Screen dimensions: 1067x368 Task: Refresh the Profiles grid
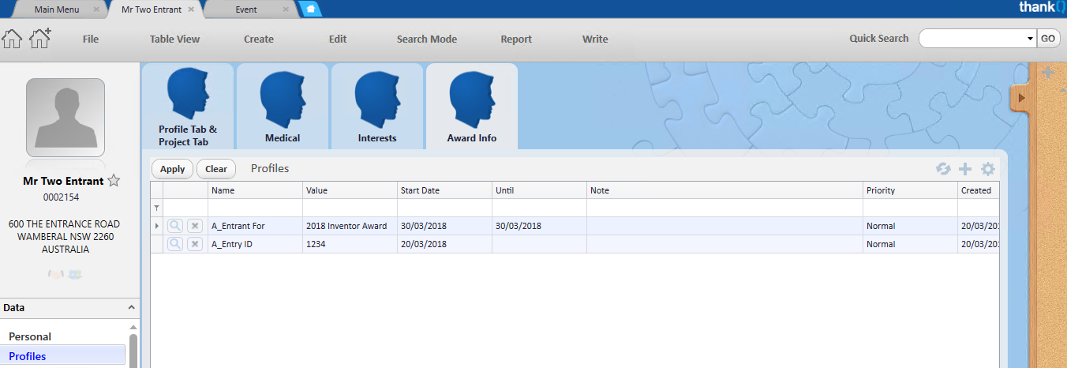coord(943,169)
